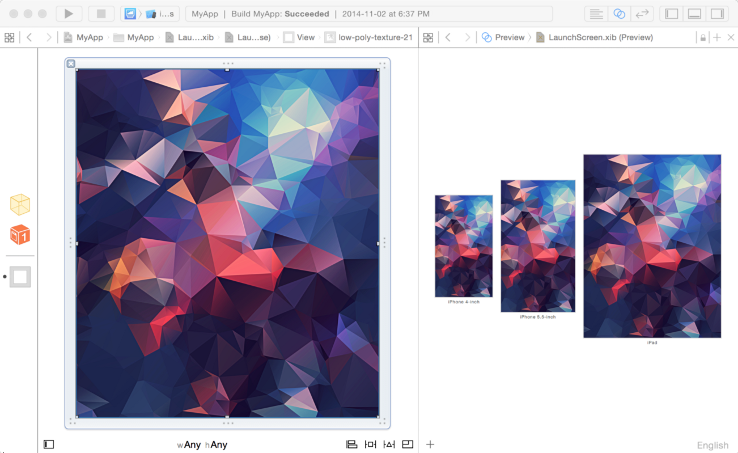Image resolution: width=738 pixels, height=453 pixels.
Task: Select low-poly-texture-21 in jump bar
Action: pyautogui.click(x=369, y=37)
